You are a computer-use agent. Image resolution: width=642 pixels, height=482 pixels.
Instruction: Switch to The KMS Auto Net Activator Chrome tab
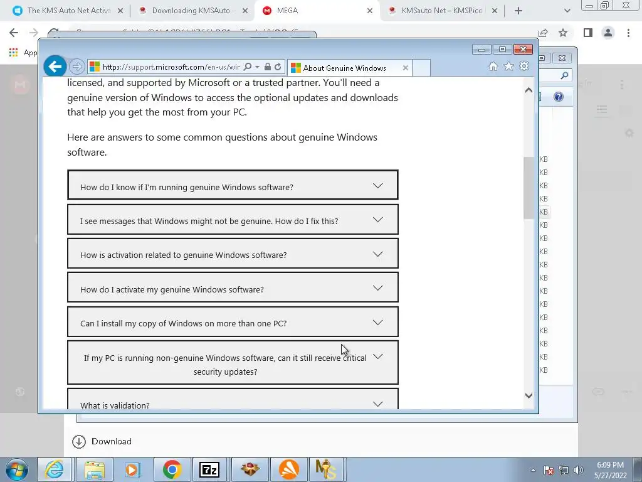click(68, 11)
